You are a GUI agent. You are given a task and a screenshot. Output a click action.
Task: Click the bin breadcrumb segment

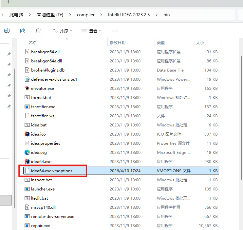[167, 15]
